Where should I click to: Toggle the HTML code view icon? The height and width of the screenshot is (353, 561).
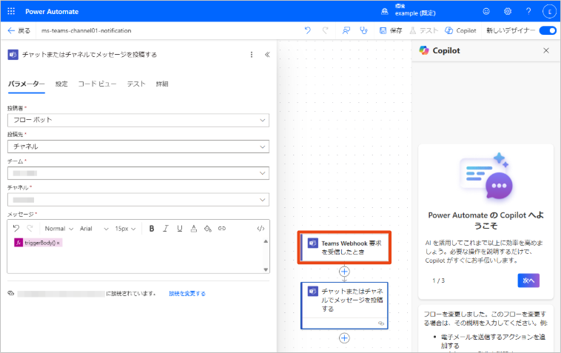[261, 229]
